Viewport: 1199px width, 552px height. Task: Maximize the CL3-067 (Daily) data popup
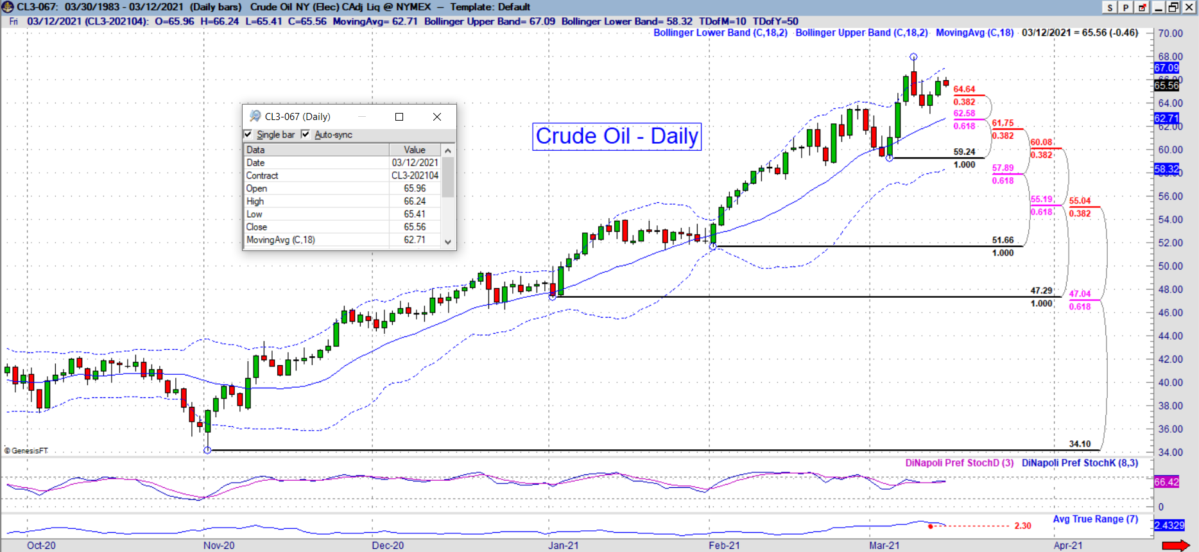click(399, 117)
